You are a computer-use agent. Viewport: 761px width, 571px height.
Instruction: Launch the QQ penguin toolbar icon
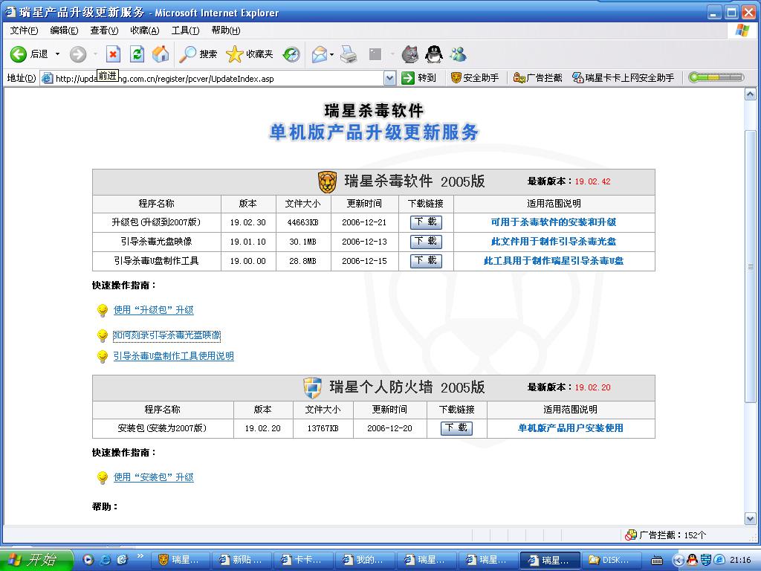coord(434,54)
